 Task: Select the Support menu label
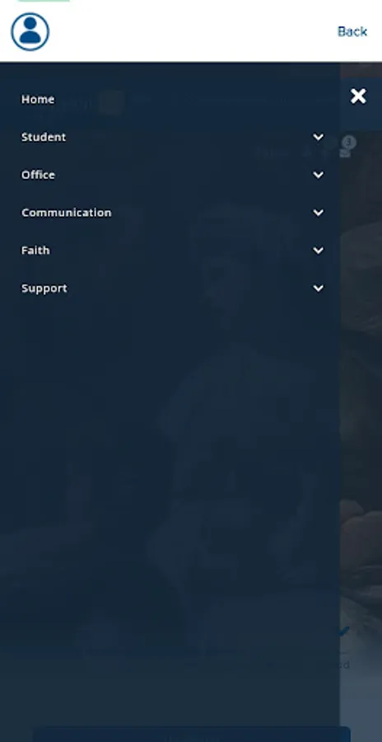pyautogui.click(x=44, y=289)
